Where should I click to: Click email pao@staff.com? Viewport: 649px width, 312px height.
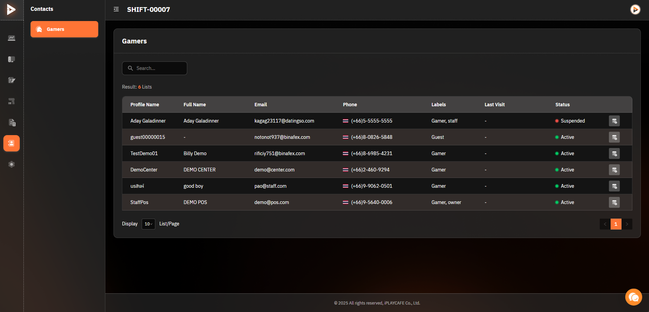coord(270,186)
